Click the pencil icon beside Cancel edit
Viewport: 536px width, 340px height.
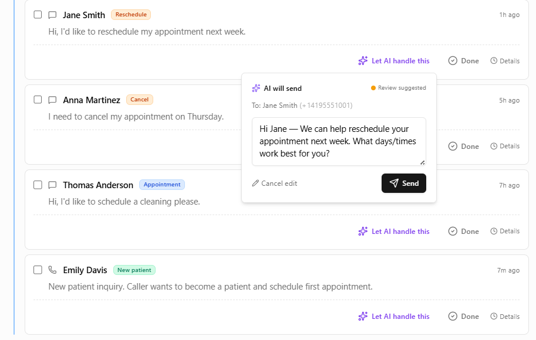tap(255, 183)
